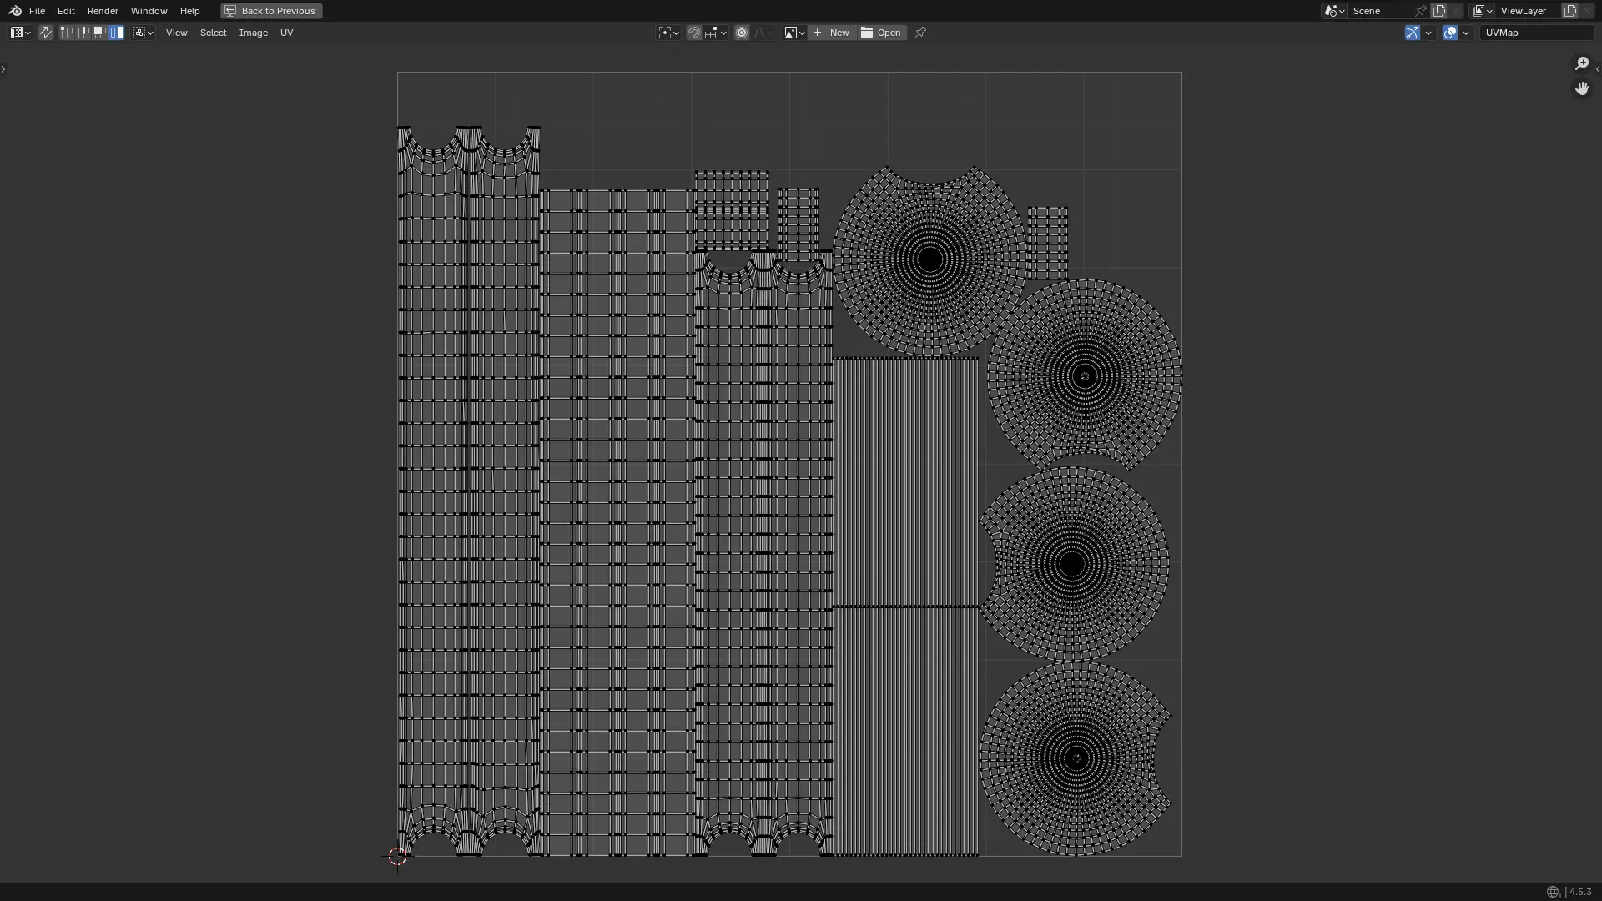Select face selection mode icon
1602x901 pixels.
100,33
